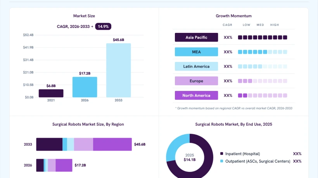Click the bright purple segment of 2033 bar
Screen dimensions: 318x178
point(112,144)
